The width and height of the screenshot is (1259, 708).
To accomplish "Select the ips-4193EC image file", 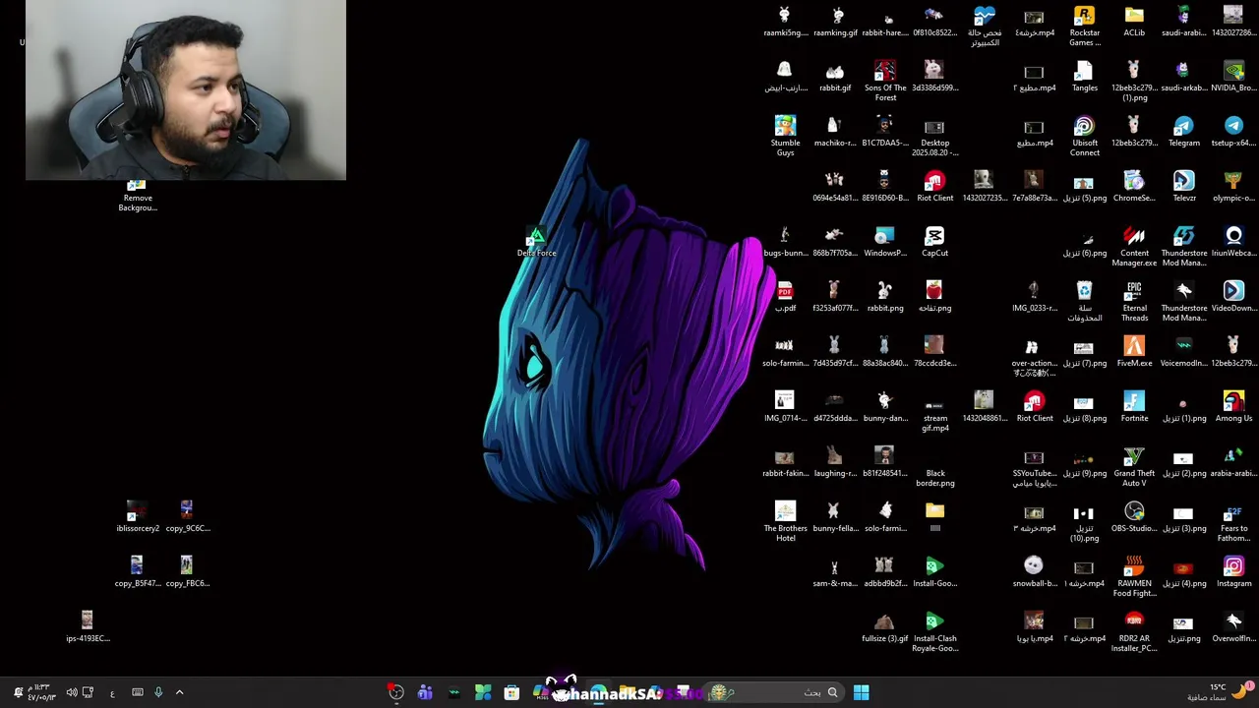I will 88,626.
